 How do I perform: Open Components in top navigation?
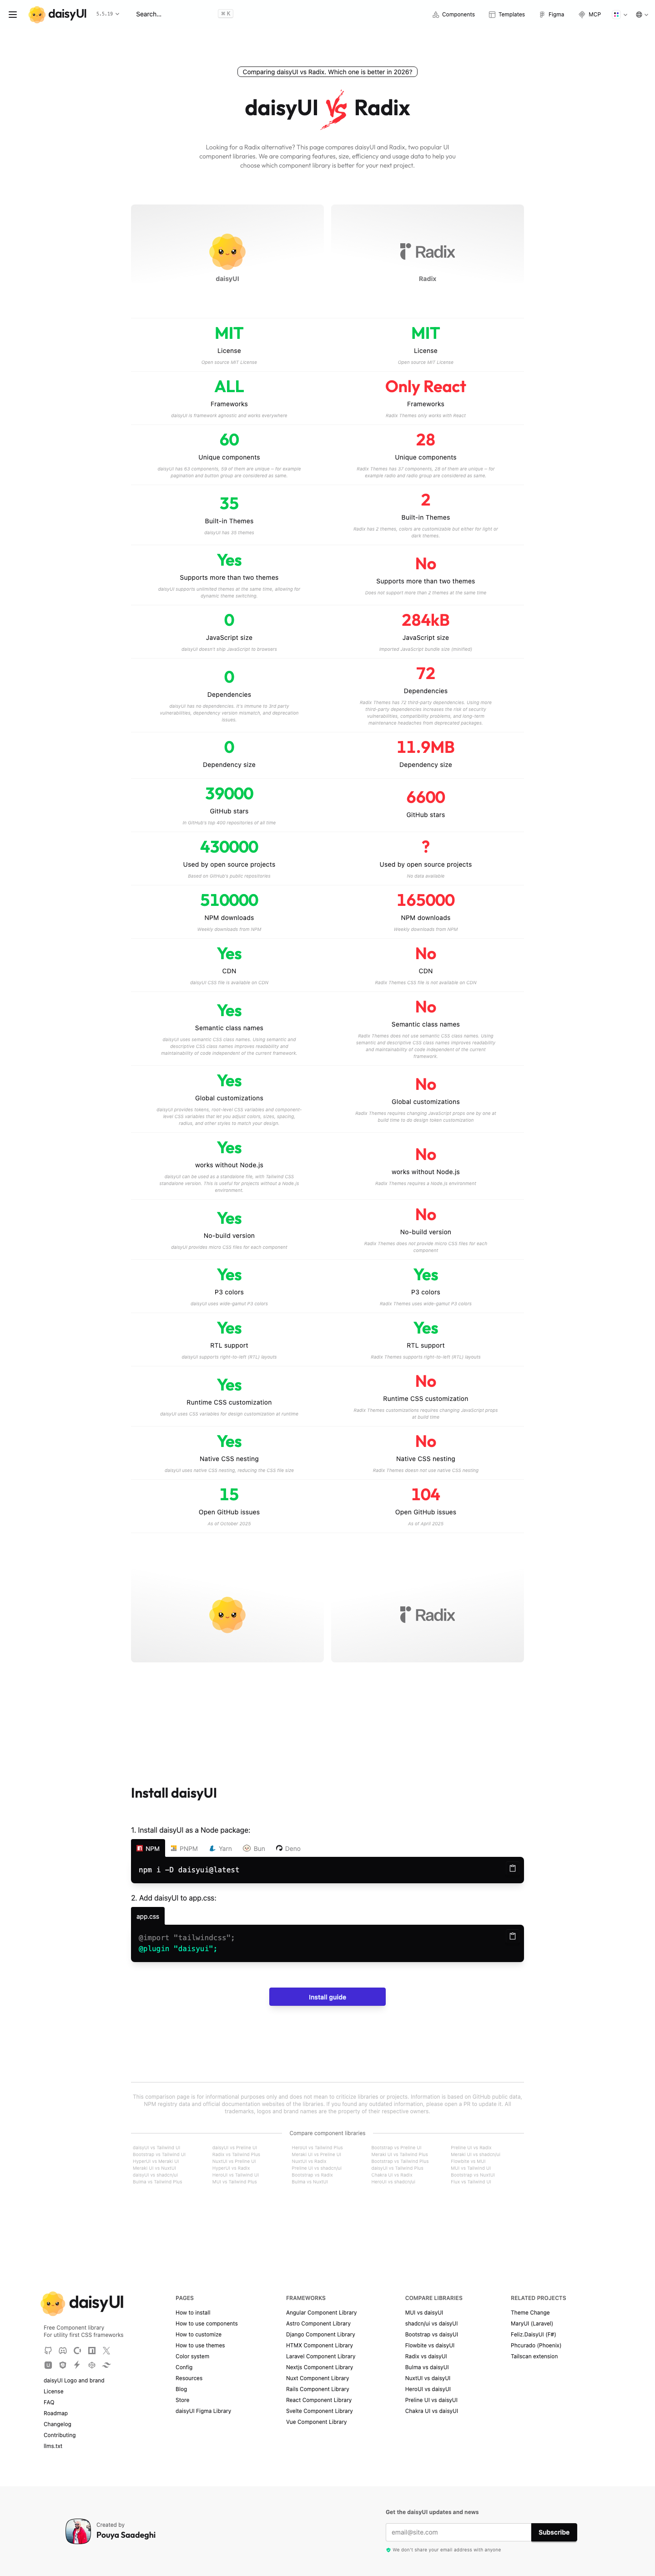pos(453,15)
